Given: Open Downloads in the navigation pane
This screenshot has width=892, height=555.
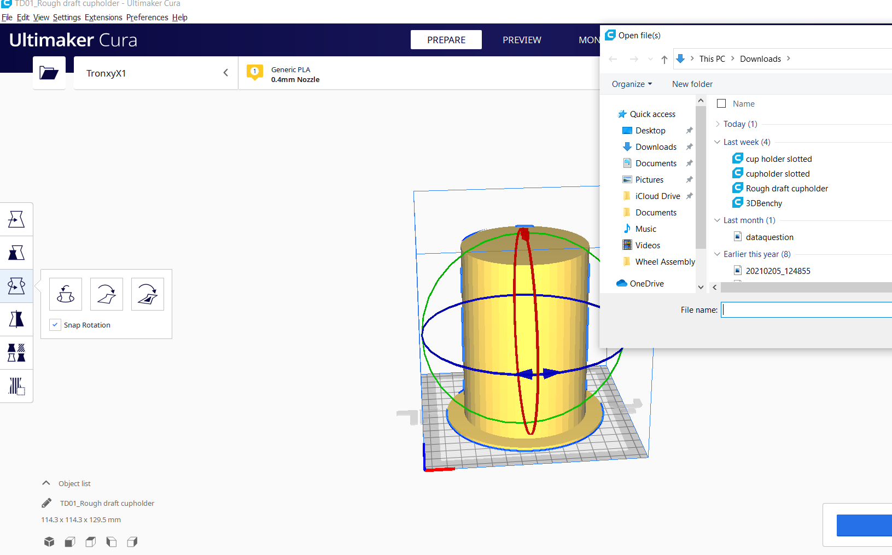Looking at the screenshot, I should coord(650,147).
